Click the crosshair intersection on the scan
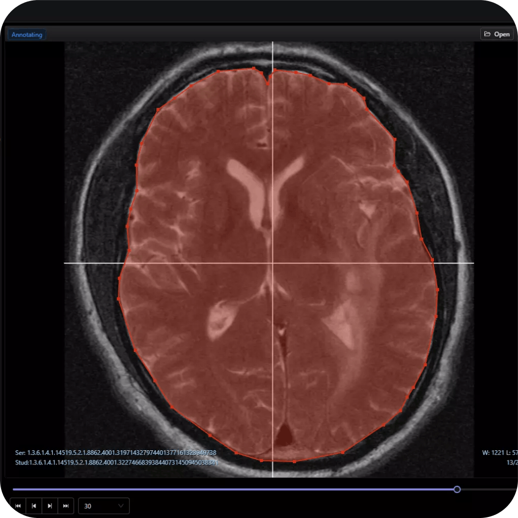The height and width of the screenshot is (518, 518). [x=272, y=263]
